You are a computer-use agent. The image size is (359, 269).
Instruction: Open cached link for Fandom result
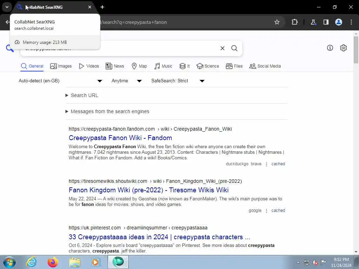[x=278, y=164]
